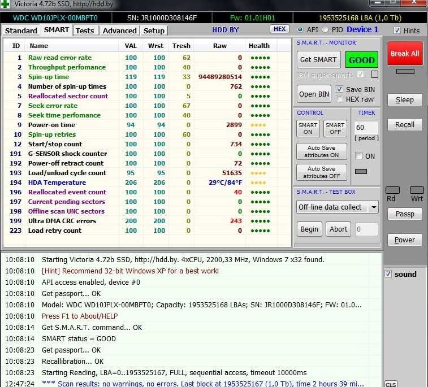428x387 pixels.
Task: Select the PIO access mode radio
Action: pyautogui.click(x=325, y=29)
